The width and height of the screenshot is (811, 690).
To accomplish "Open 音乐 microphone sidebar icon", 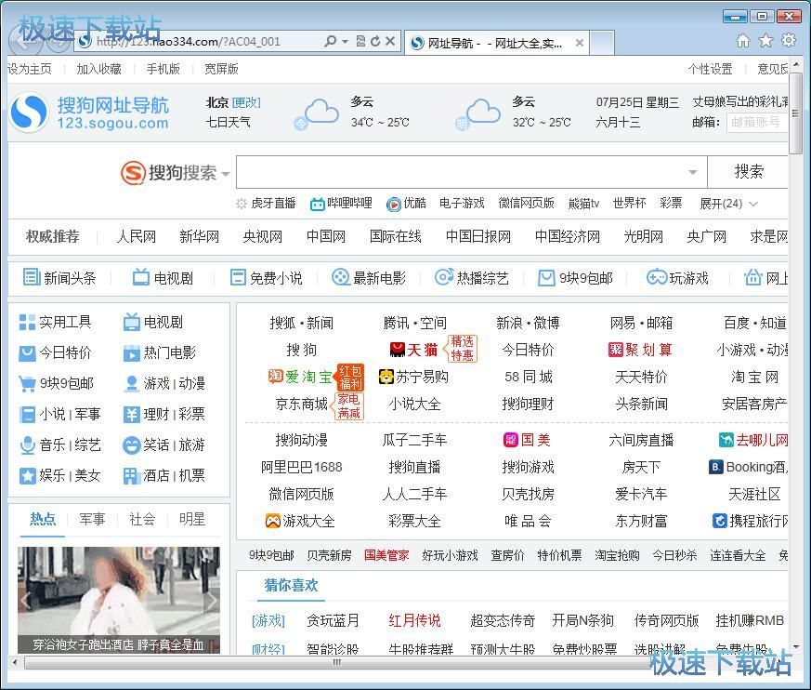I will click(27, 445).
